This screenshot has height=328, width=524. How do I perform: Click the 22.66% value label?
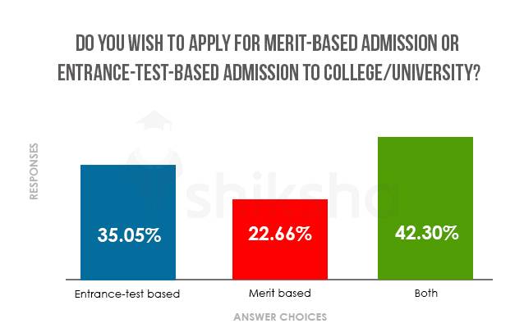click(x=280, y=235)
